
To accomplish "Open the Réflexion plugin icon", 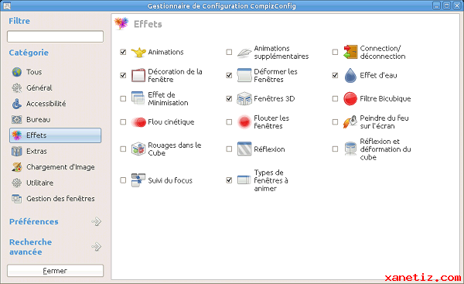I will pos(244,149).
